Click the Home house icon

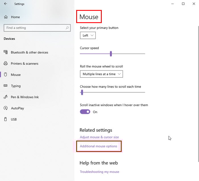[x=6, y=17]
